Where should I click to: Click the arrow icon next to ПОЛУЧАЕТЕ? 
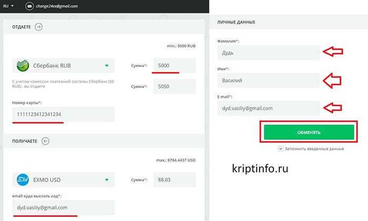pos(45,141)
